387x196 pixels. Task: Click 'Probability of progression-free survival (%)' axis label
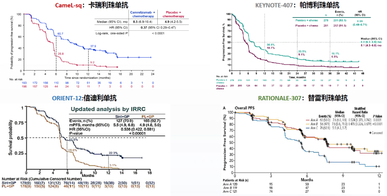pos(12,42)
